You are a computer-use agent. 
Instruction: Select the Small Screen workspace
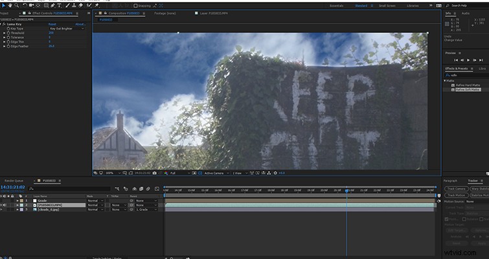[387, 6]
